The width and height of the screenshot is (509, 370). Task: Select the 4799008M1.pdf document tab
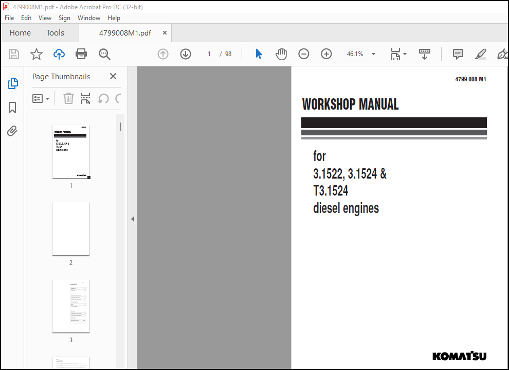125,33
